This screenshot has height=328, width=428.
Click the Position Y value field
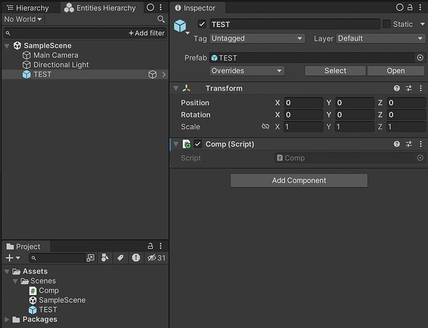coord(355,103)
